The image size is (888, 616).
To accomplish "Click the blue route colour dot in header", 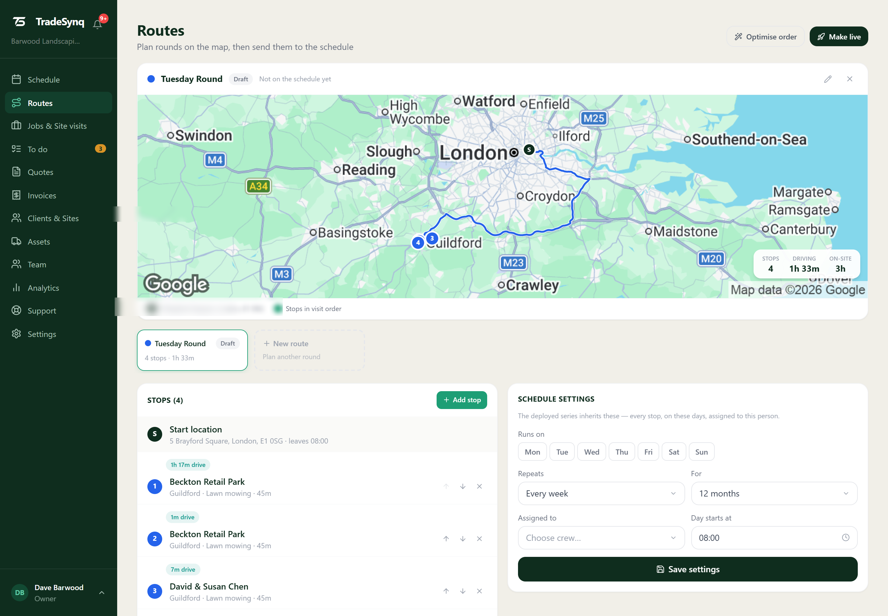I will tap(151, 79).
